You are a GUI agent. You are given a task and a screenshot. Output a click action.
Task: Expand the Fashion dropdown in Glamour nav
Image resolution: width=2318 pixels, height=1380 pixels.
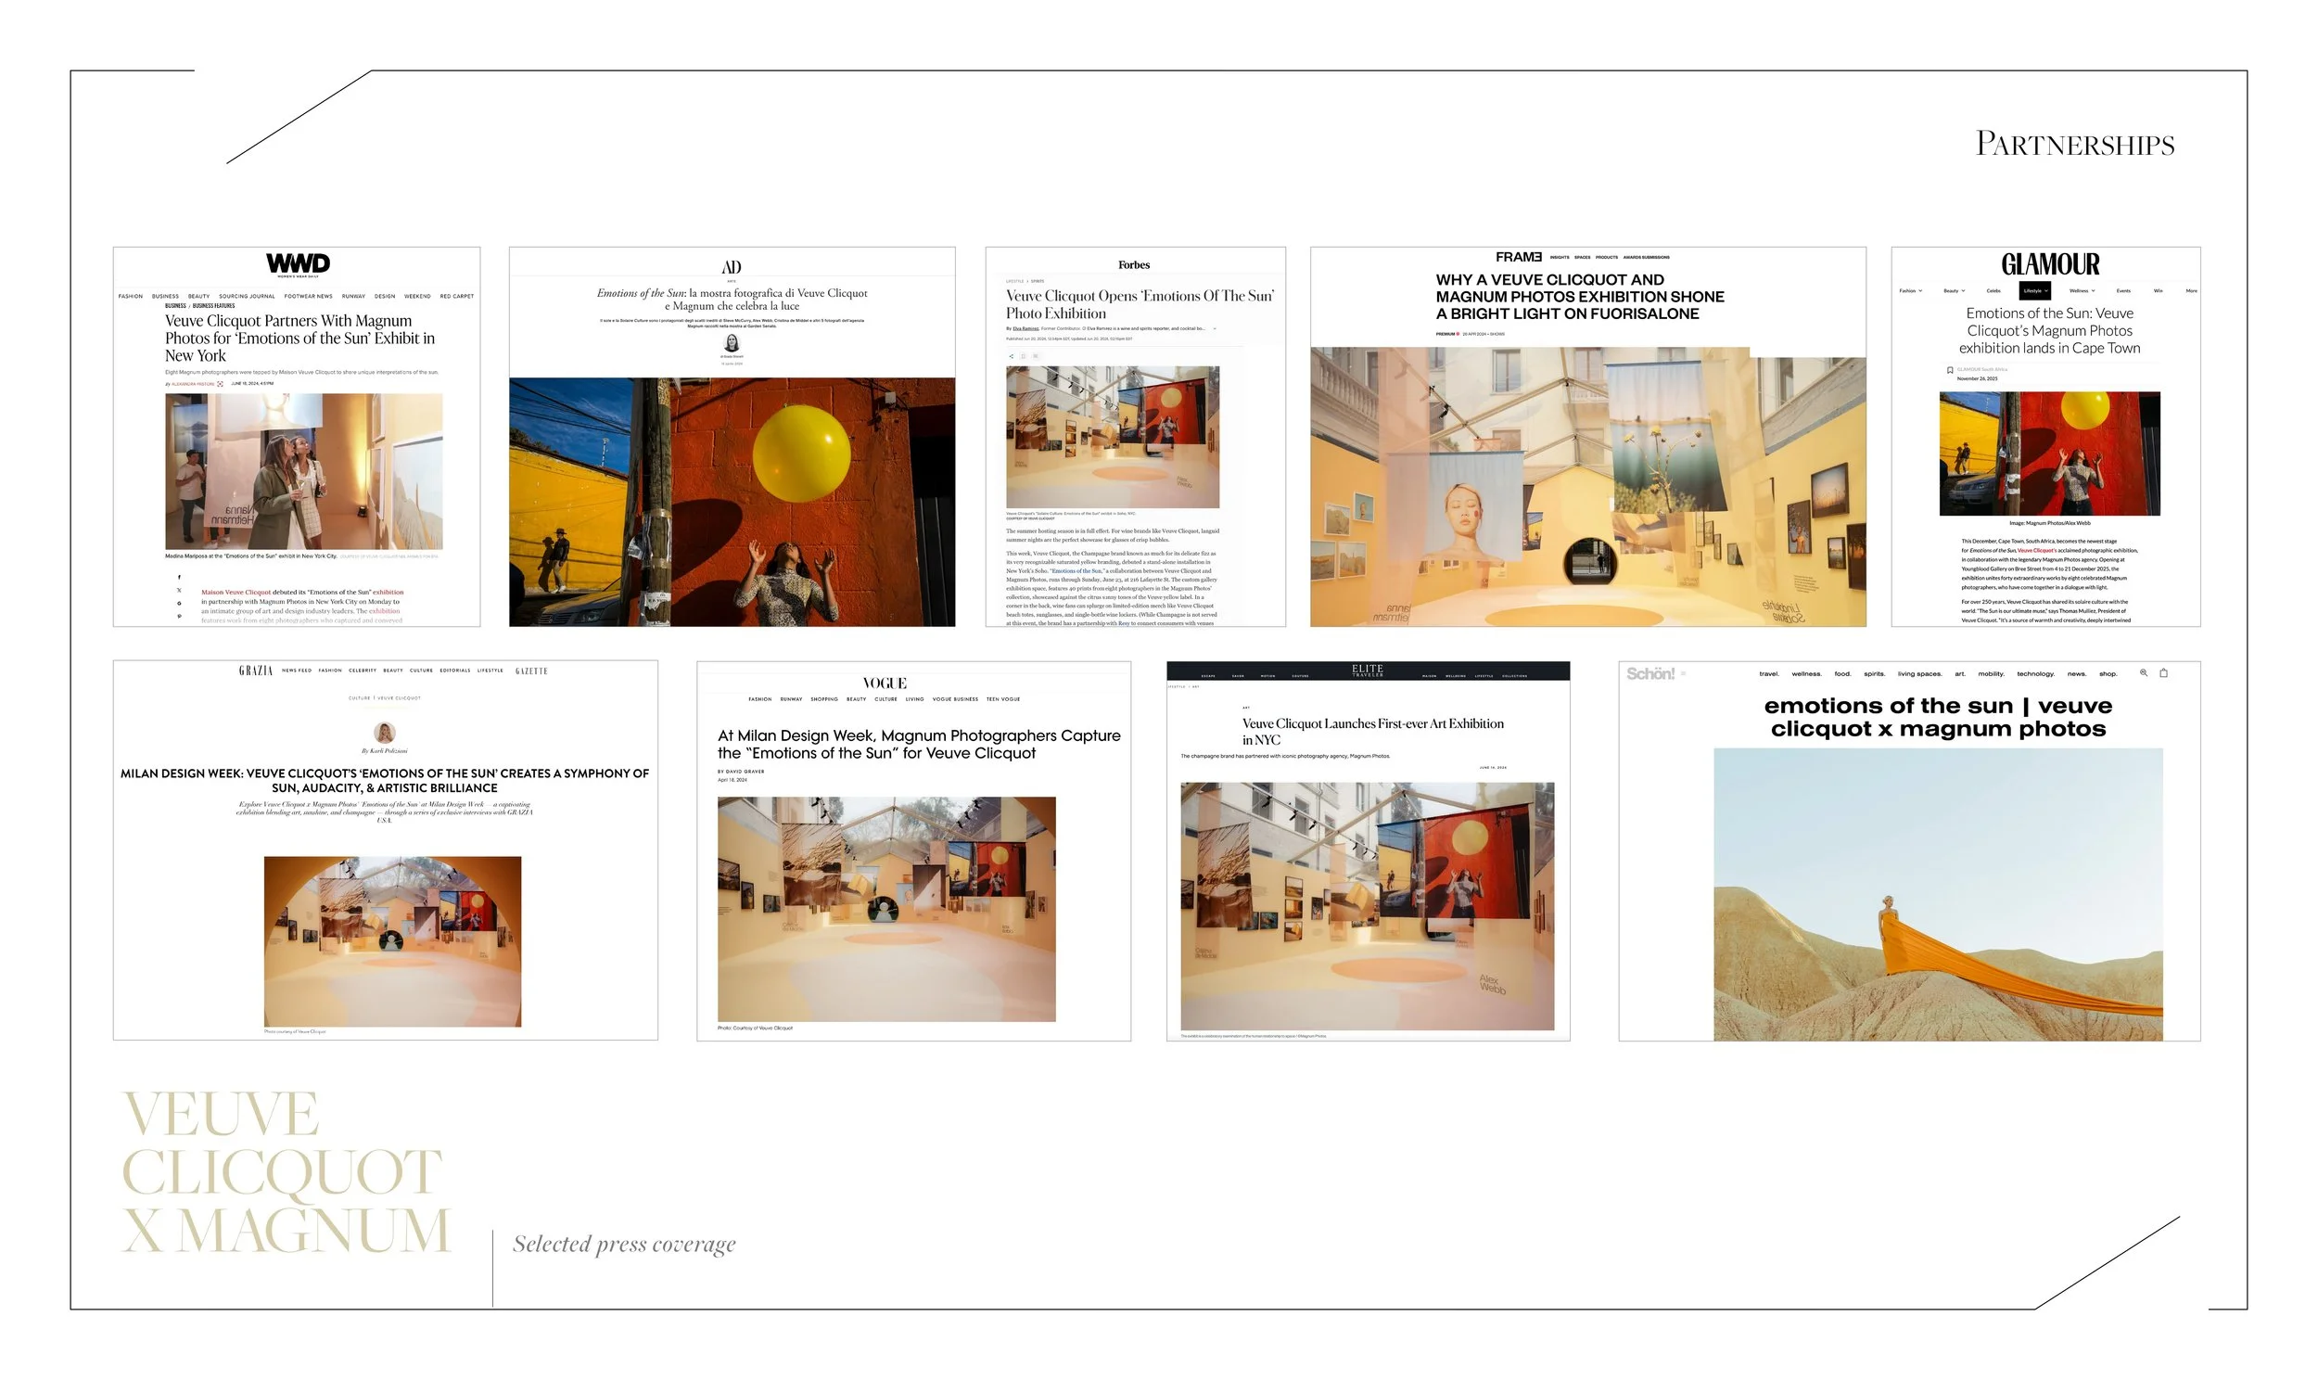(x=1910, y=291)
